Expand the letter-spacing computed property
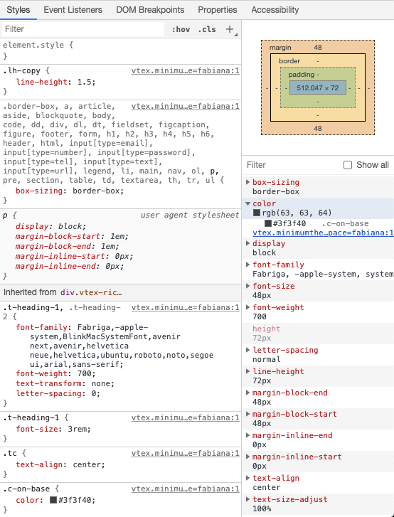 coord(248,350)
